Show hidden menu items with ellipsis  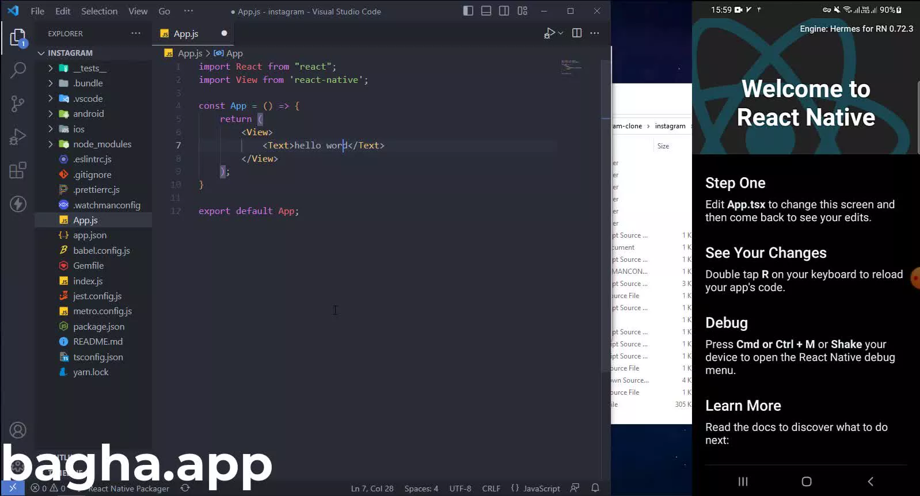click(x=188, y=11)
